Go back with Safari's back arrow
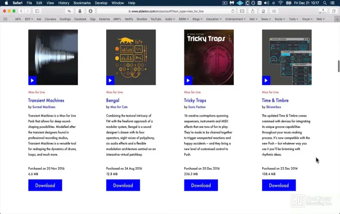The image size is (340, 214). [x=21, y=11]
